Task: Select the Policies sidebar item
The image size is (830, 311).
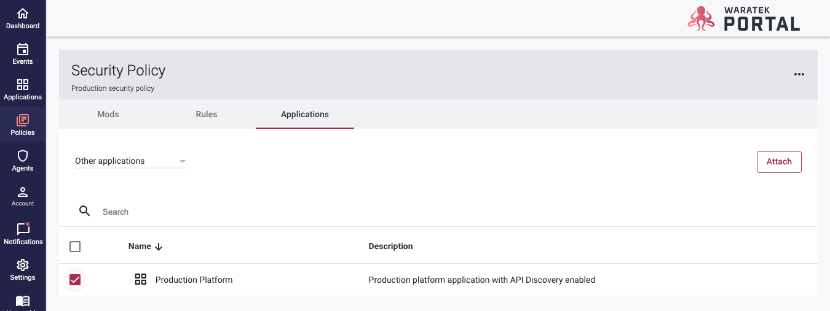Action: click(x=23, y=125)
